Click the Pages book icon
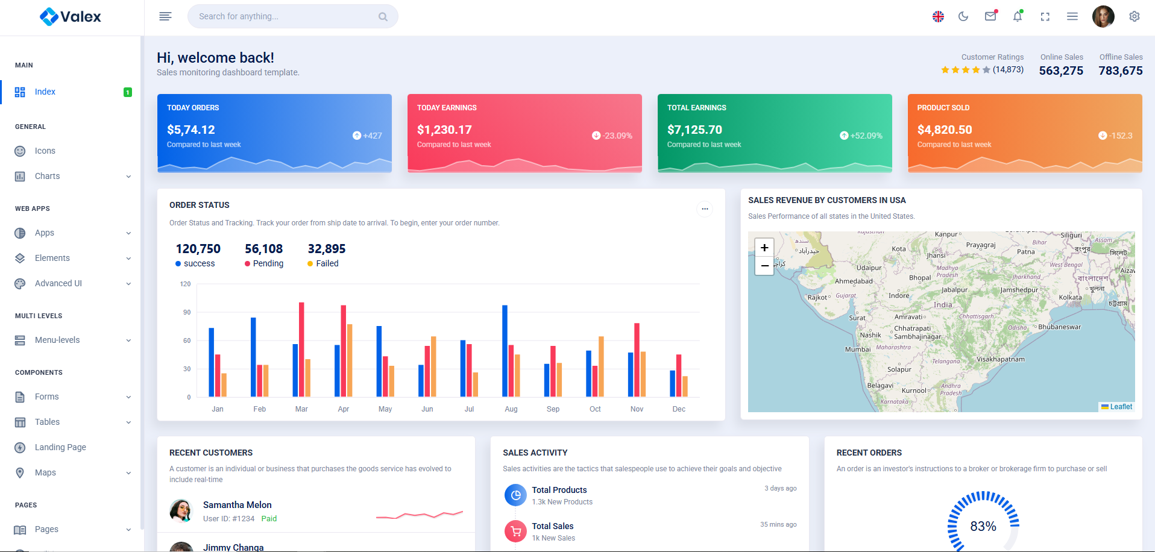The width and height of the screenshot is (1155, 552). point(20,530)
